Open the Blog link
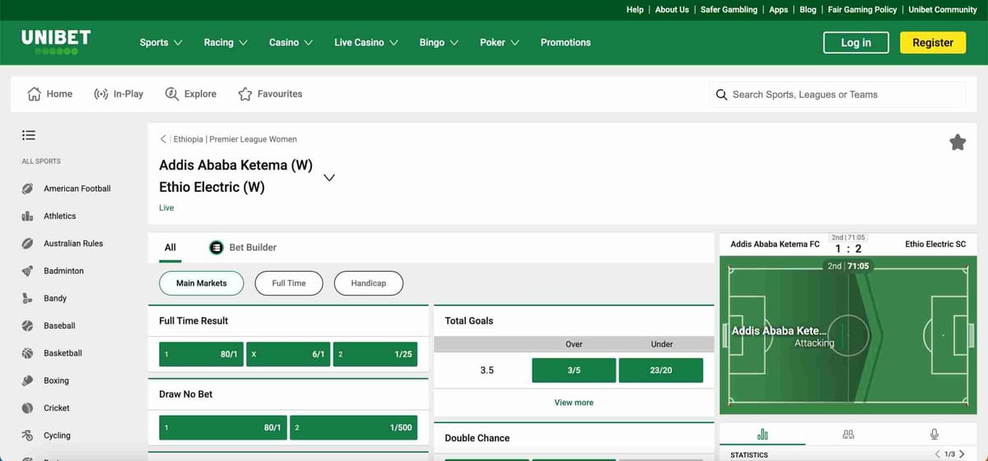The height and width of the screenshot is (461, 988). click(808, 10)
